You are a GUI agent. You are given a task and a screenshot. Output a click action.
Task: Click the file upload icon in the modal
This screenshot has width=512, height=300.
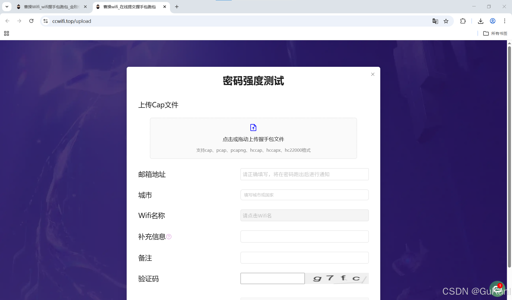[253, 128]
